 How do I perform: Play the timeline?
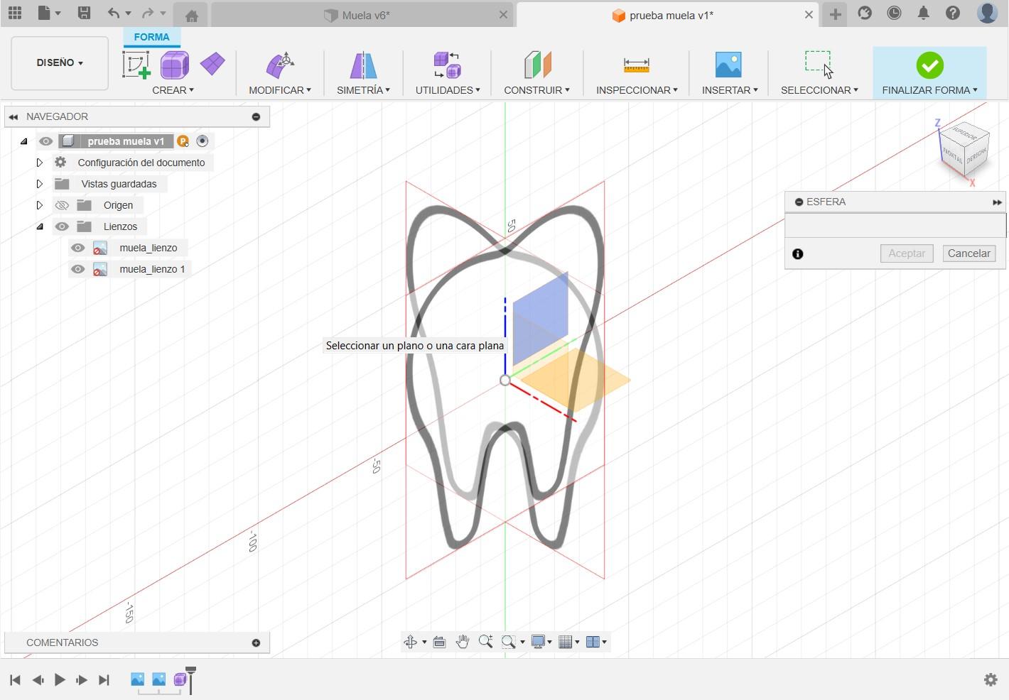[60, 680]
